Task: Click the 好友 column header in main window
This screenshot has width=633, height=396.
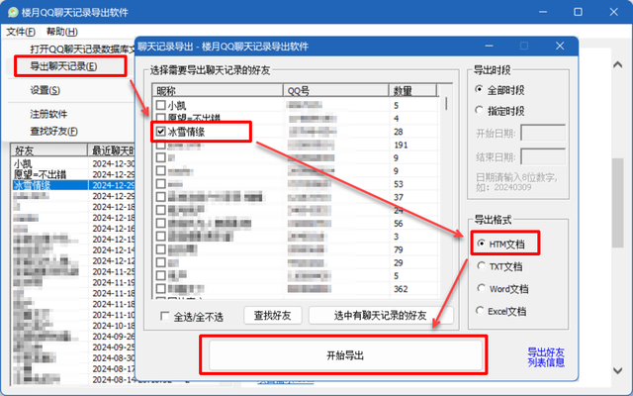Action: [x=48, y=150]
